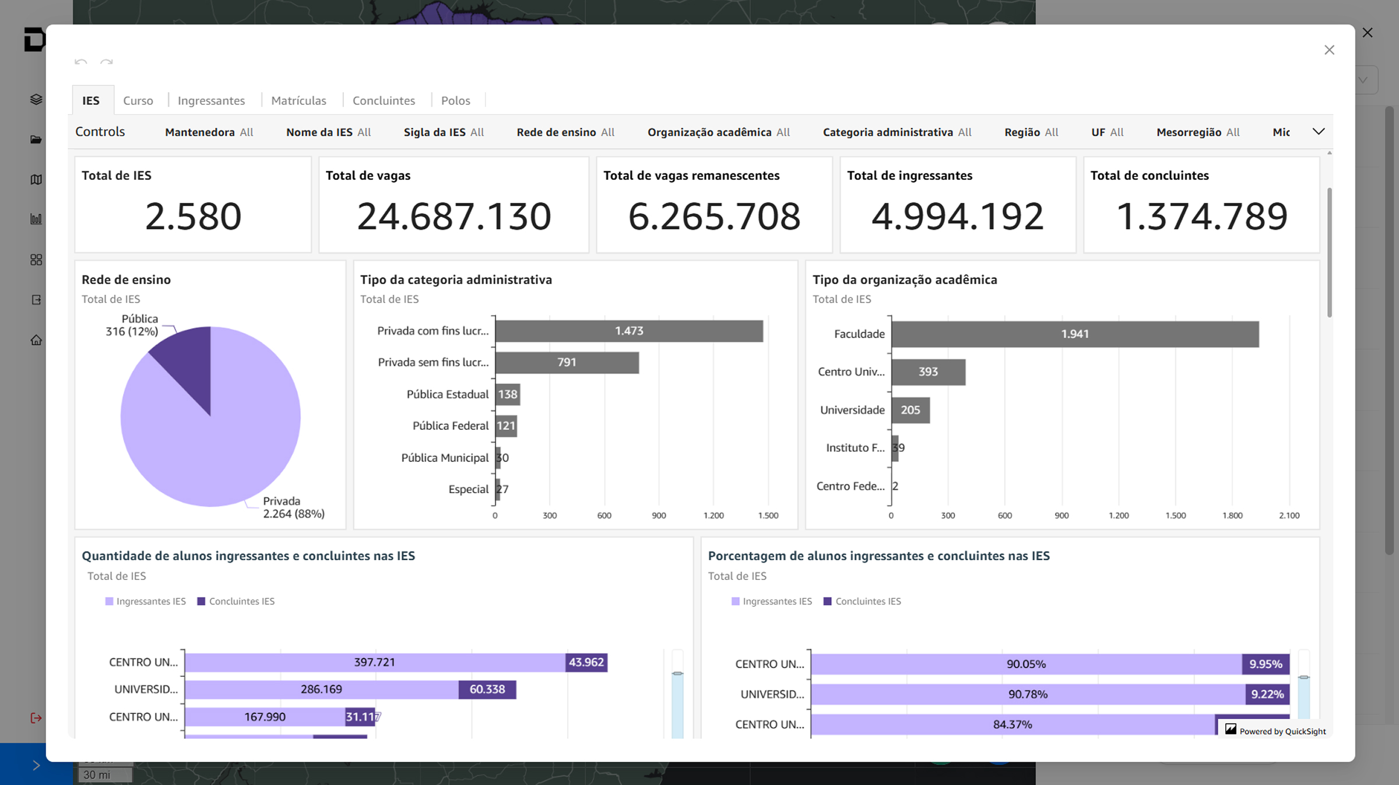This screenshot has width=1399, height=785.
Task: Open the Mantenedora filter dropdown
Action: coord(209,132)
